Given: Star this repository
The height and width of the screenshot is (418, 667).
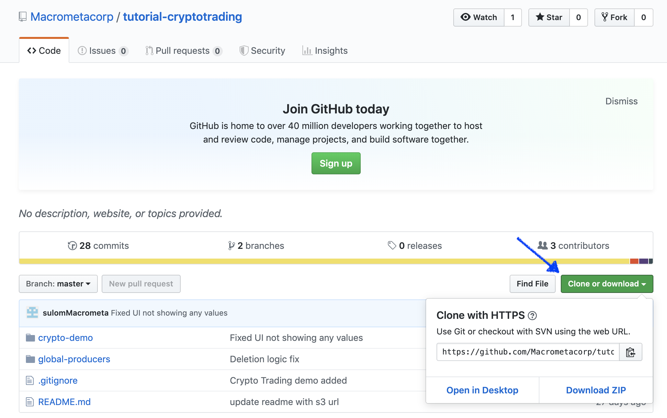Looking at the screenshot, I should pyautogui.click(x=549, y=17).
